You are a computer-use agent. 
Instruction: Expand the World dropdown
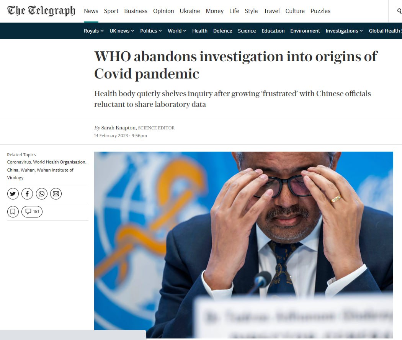tap(177, 31)
